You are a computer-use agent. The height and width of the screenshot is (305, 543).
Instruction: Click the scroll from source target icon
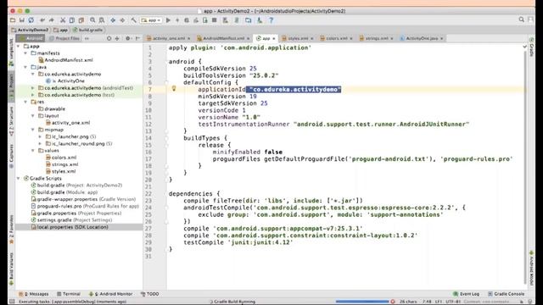point(109,38)
